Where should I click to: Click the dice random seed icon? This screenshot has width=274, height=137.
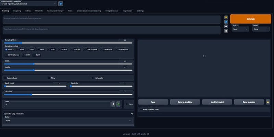tap(113, 104)
